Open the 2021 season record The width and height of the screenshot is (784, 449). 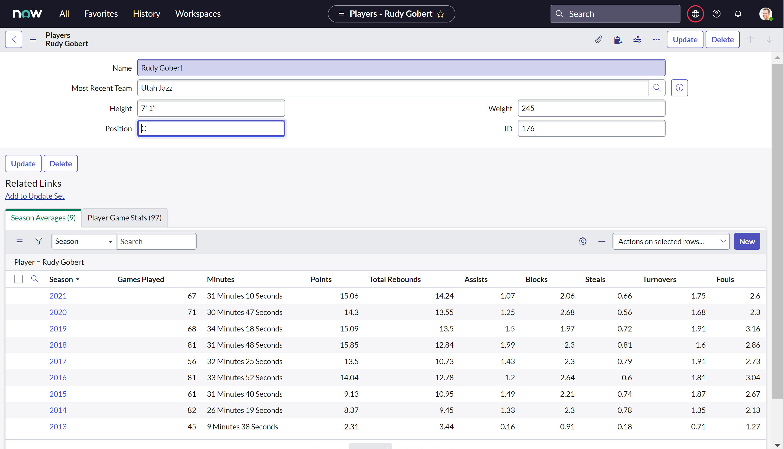[58, 296]
